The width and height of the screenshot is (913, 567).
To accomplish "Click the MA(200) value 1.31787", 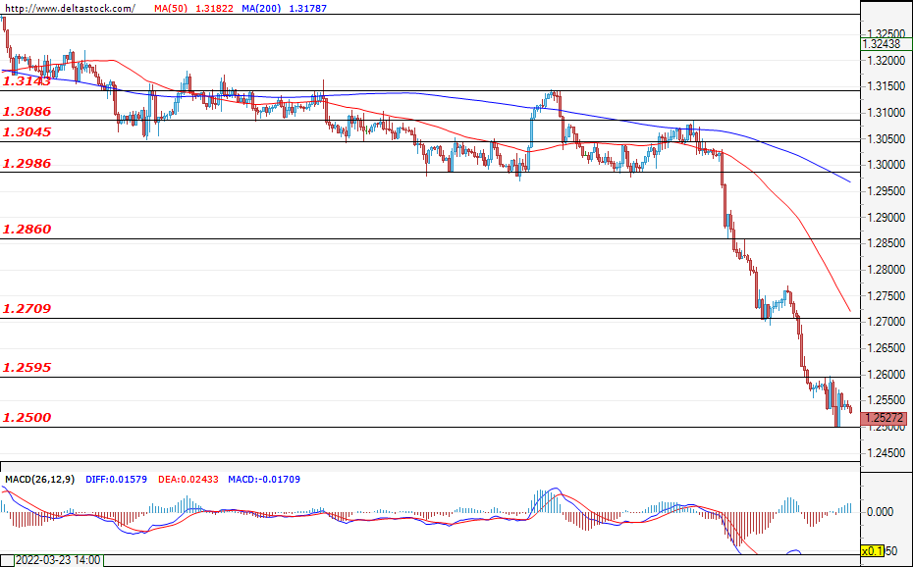I will click(x=308, y=8).
